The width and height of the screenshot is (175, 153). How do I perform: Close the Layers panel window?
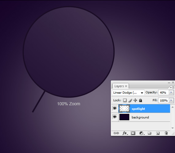(x=173, y=82)
